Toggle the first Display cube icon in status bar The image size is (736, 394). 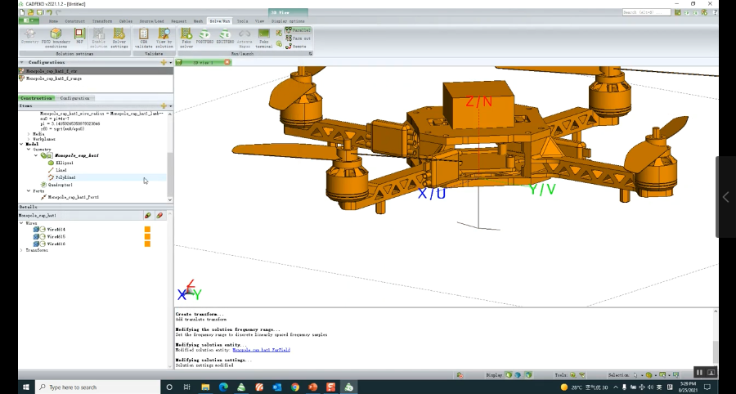click(509, 374)
